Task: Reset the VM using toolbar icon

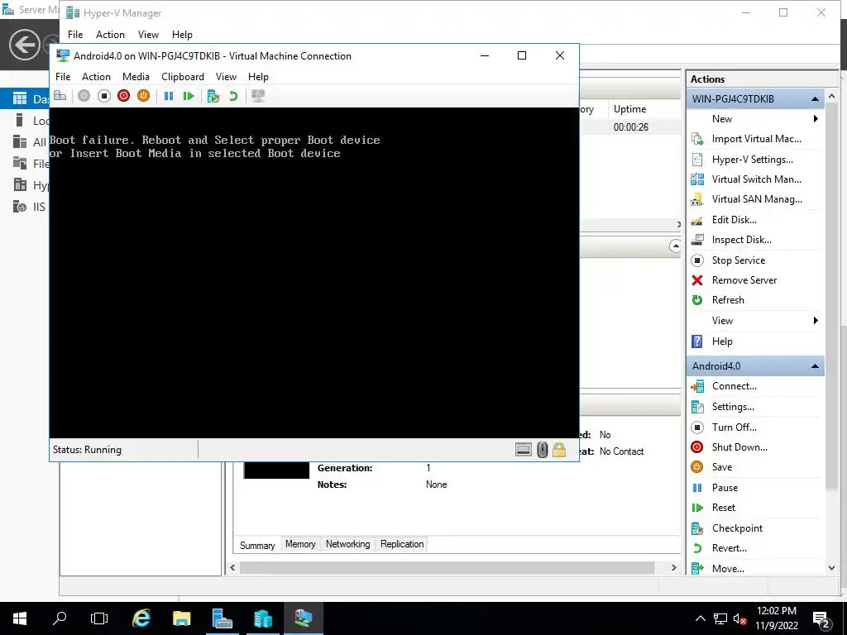Action: tap(188, 96)
